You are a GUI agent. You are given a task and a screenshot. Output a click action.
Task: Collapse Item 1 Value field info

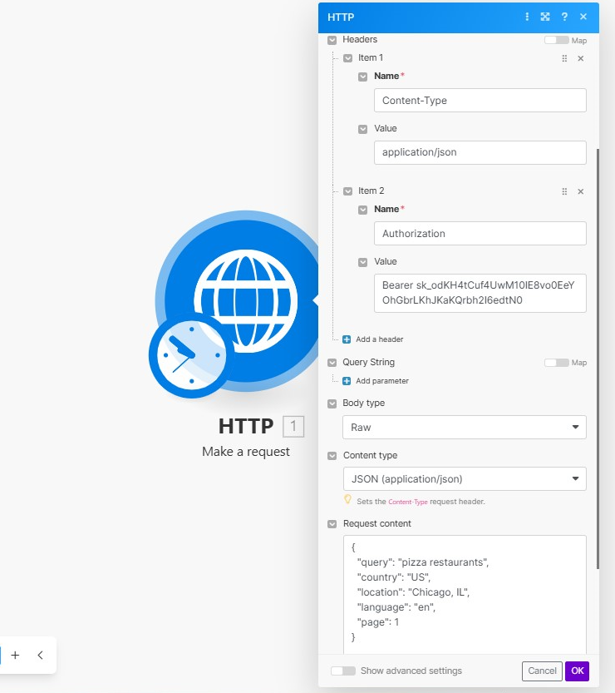[362, 129]
